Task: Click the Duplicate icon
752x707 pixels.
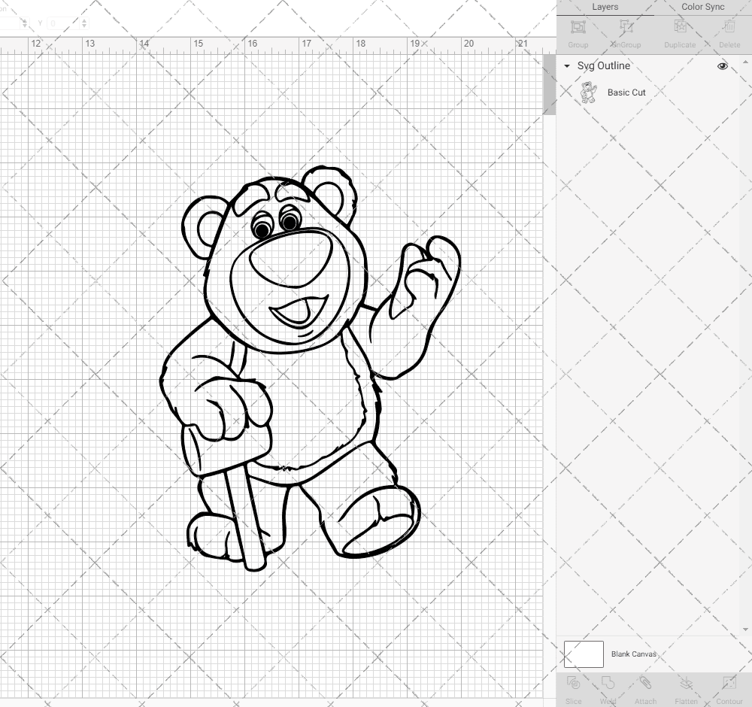Action: click(x=679, y=32)
